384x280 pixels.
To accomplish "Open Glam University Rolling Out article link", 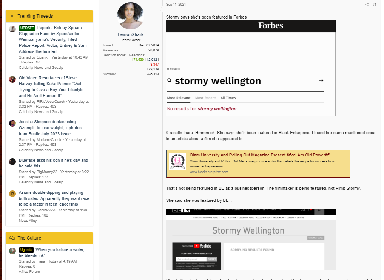I will point(260,155).
